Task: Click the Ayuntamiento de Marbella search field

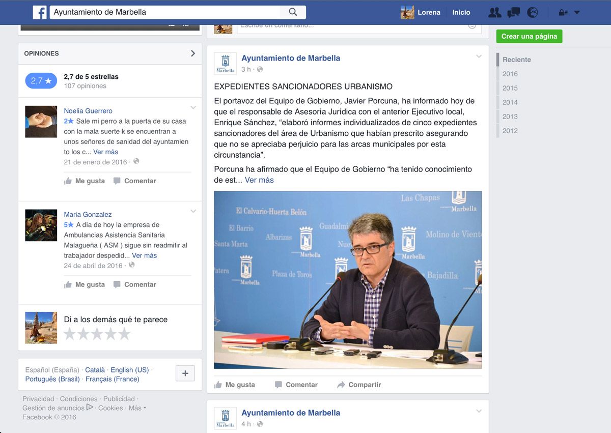Action: point(165,12)
